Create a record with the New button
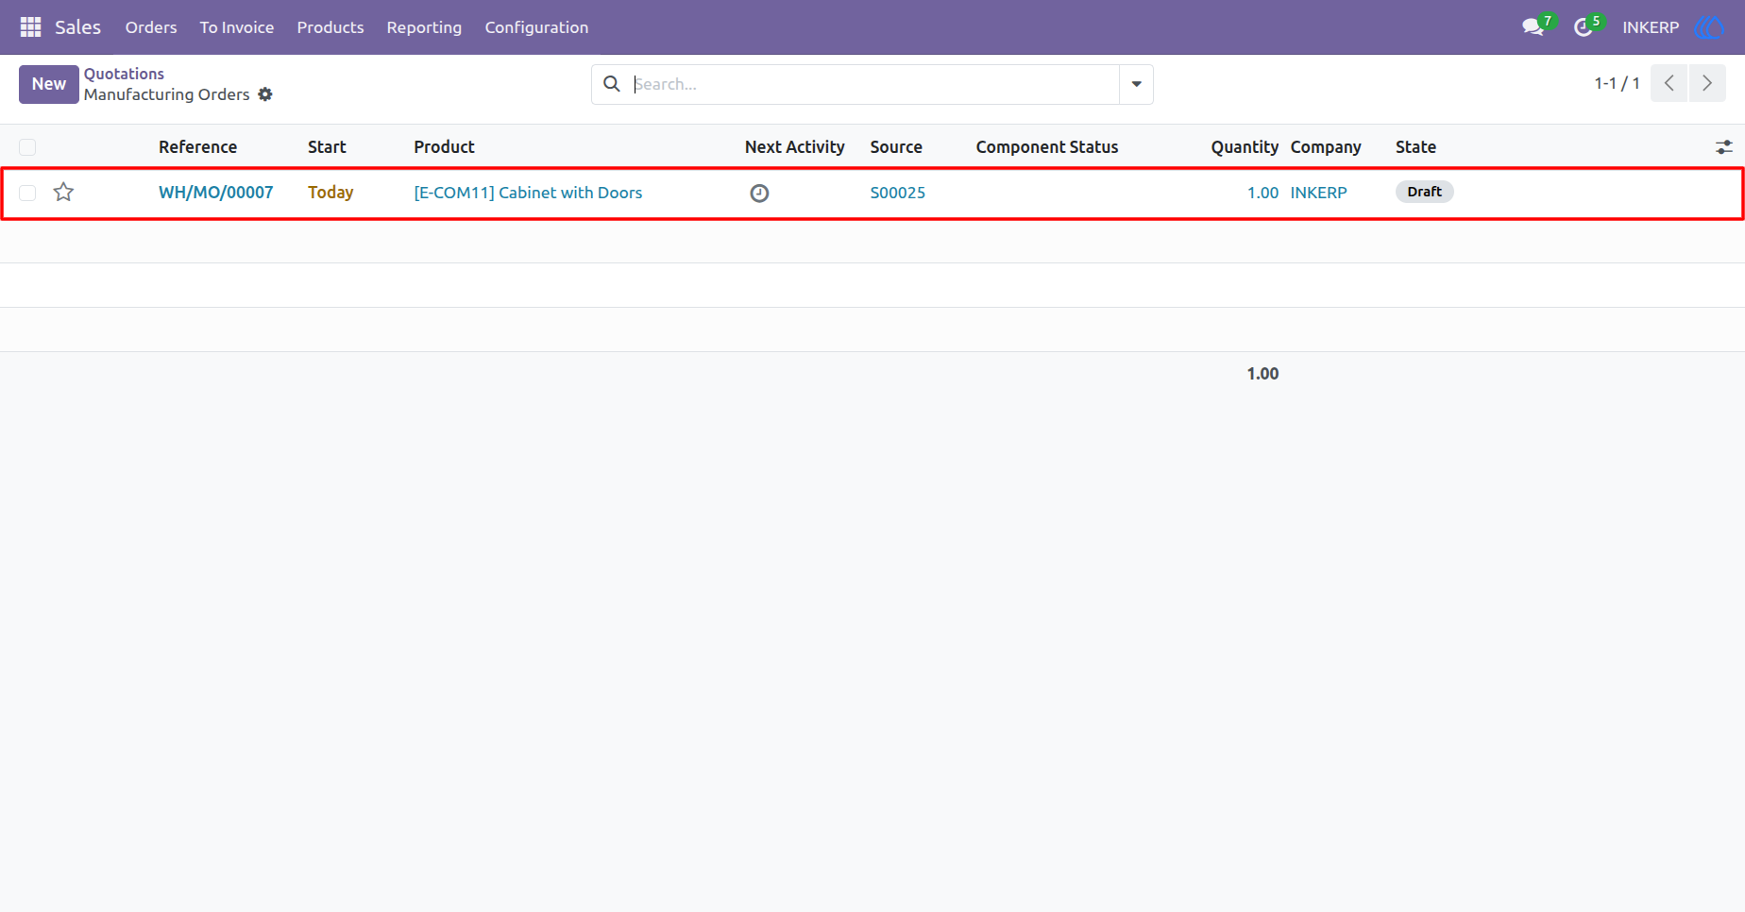 49,84
